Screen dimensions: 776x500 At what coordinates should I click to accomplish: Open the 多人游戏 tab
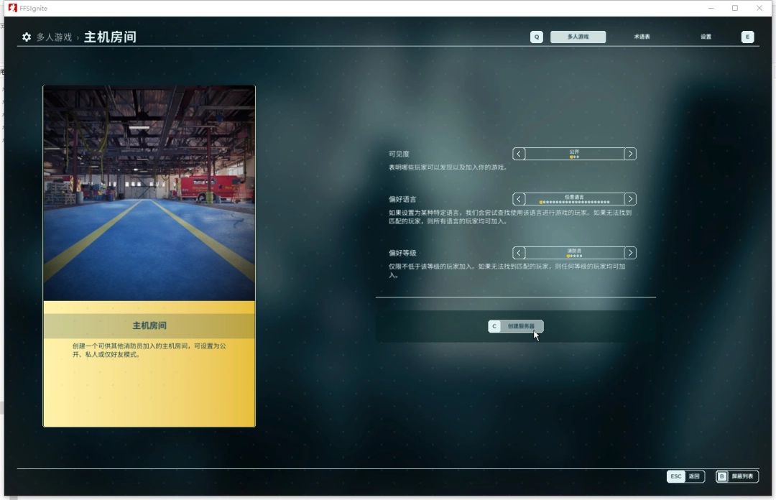578,37
